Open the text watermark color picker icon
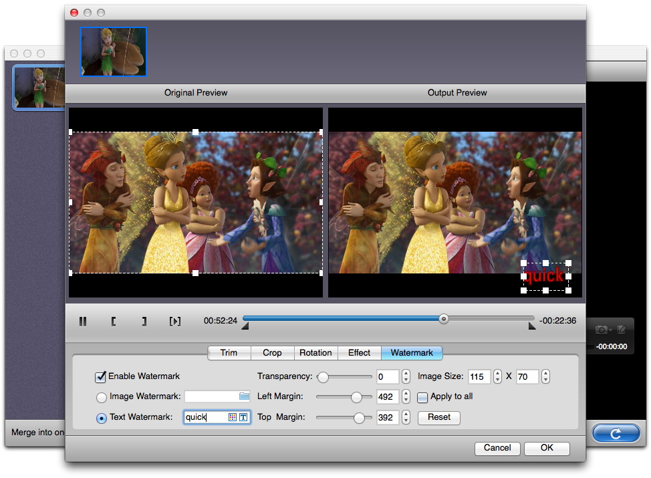 (x=233, y=417)
